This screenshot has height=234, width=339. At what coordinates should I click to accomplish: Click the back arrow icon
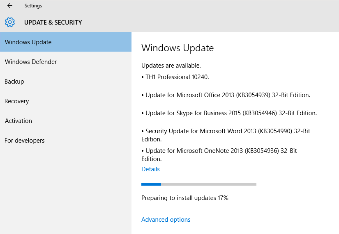10,6
